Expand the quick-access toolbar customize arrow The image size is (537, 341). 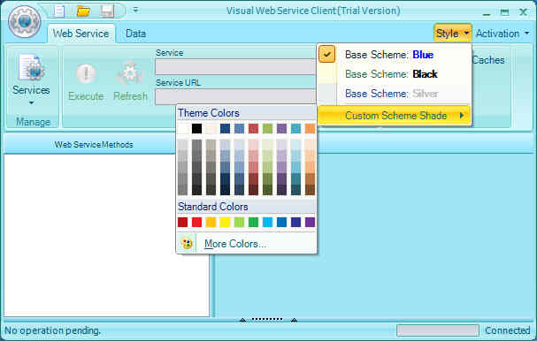(x=135, y=10)
